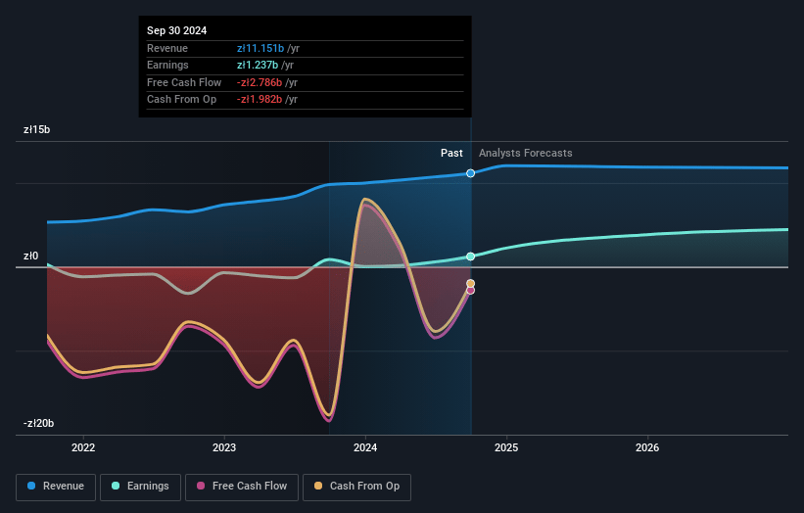
Task: Click the Free Cash Flow label in tooltip
Action: 184,82
